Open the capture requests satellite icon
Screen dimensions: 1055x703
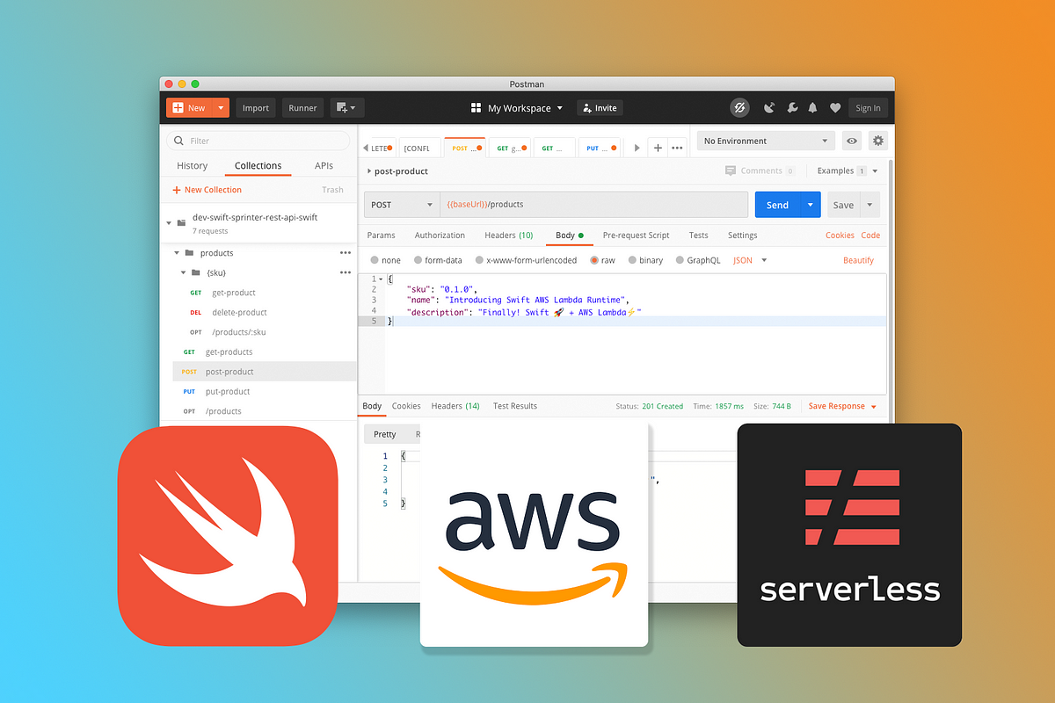click(x=770, y=108)
